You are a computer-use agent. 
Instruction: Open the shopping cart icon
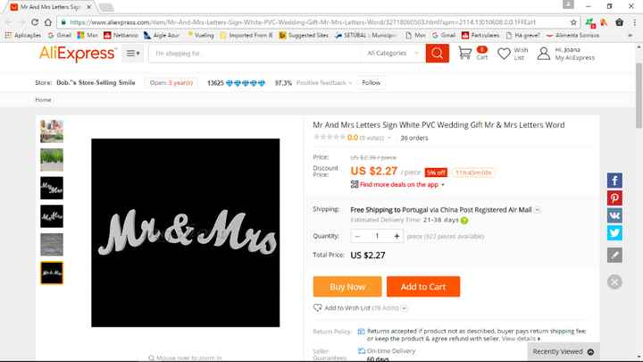pyautogui.click(x=465, y=54)
